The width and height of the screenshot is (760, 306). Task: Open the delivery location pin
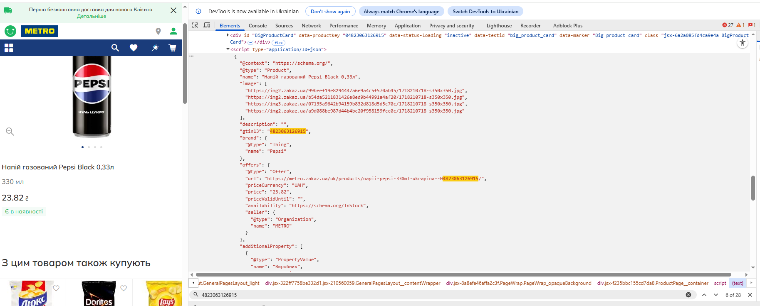[x=158, y=31]
